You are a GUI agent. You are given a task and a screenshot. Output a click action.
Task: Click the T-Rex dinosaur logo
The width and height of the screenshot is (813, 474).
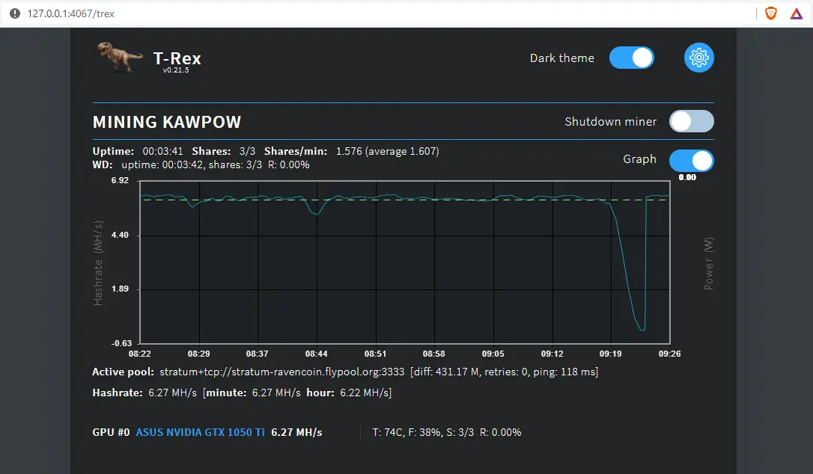120,57
